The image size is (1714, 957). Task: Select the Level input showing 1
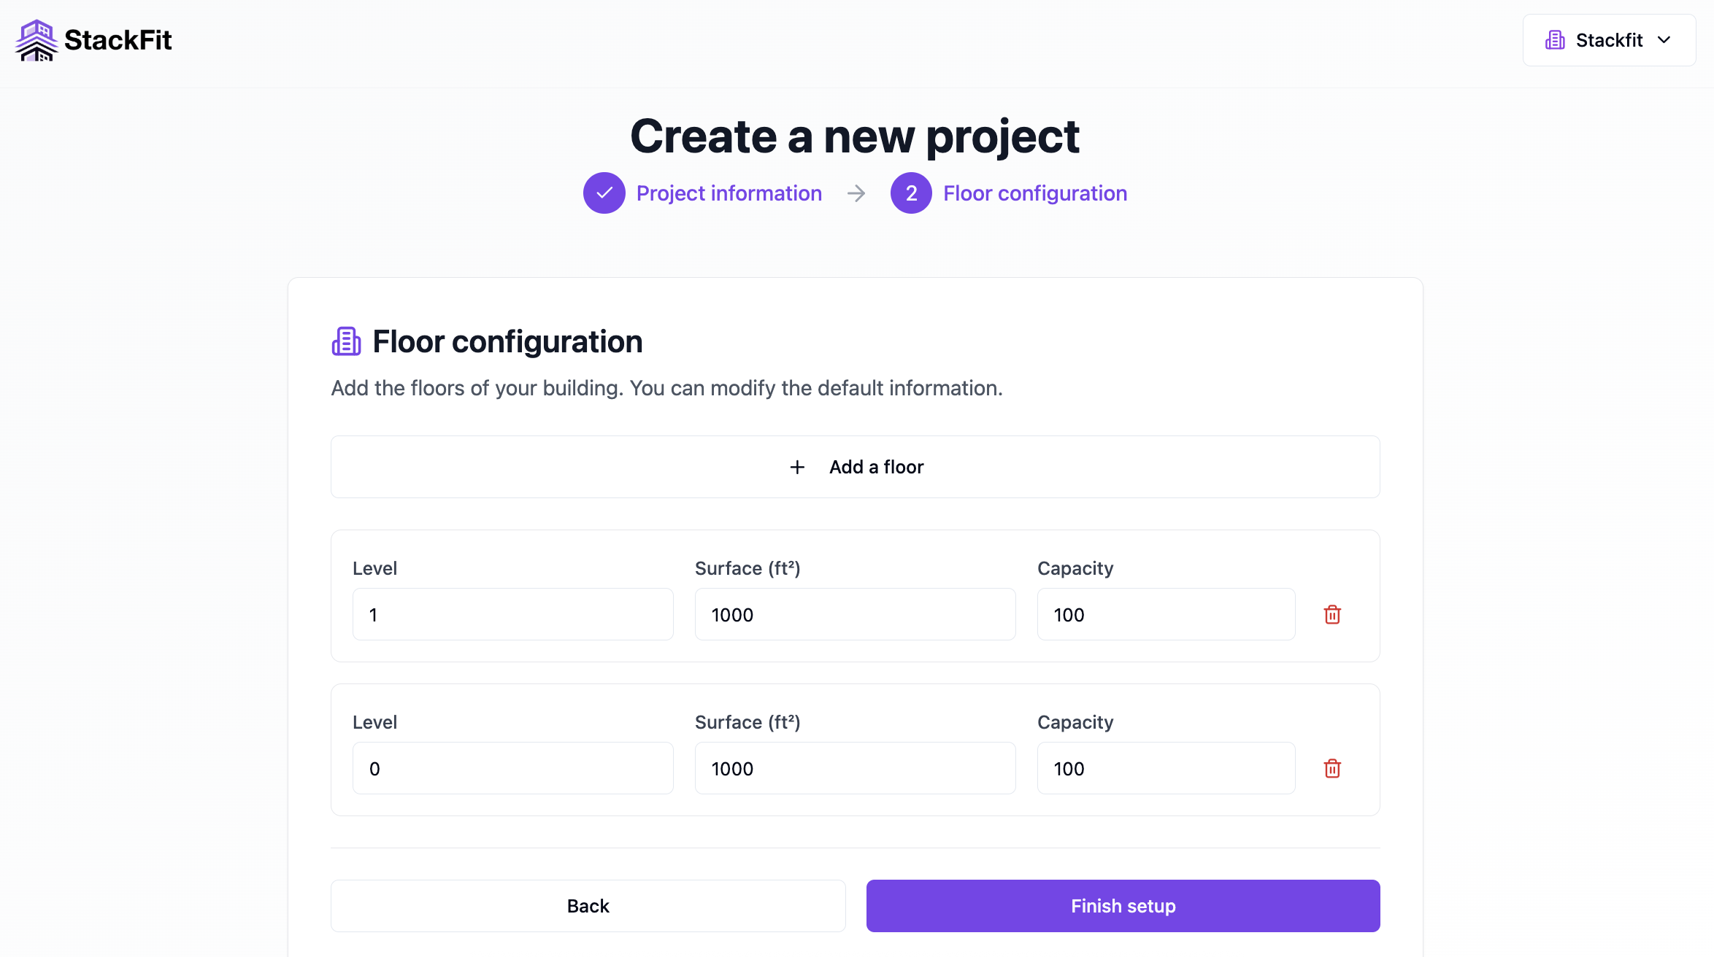point(512,614)
